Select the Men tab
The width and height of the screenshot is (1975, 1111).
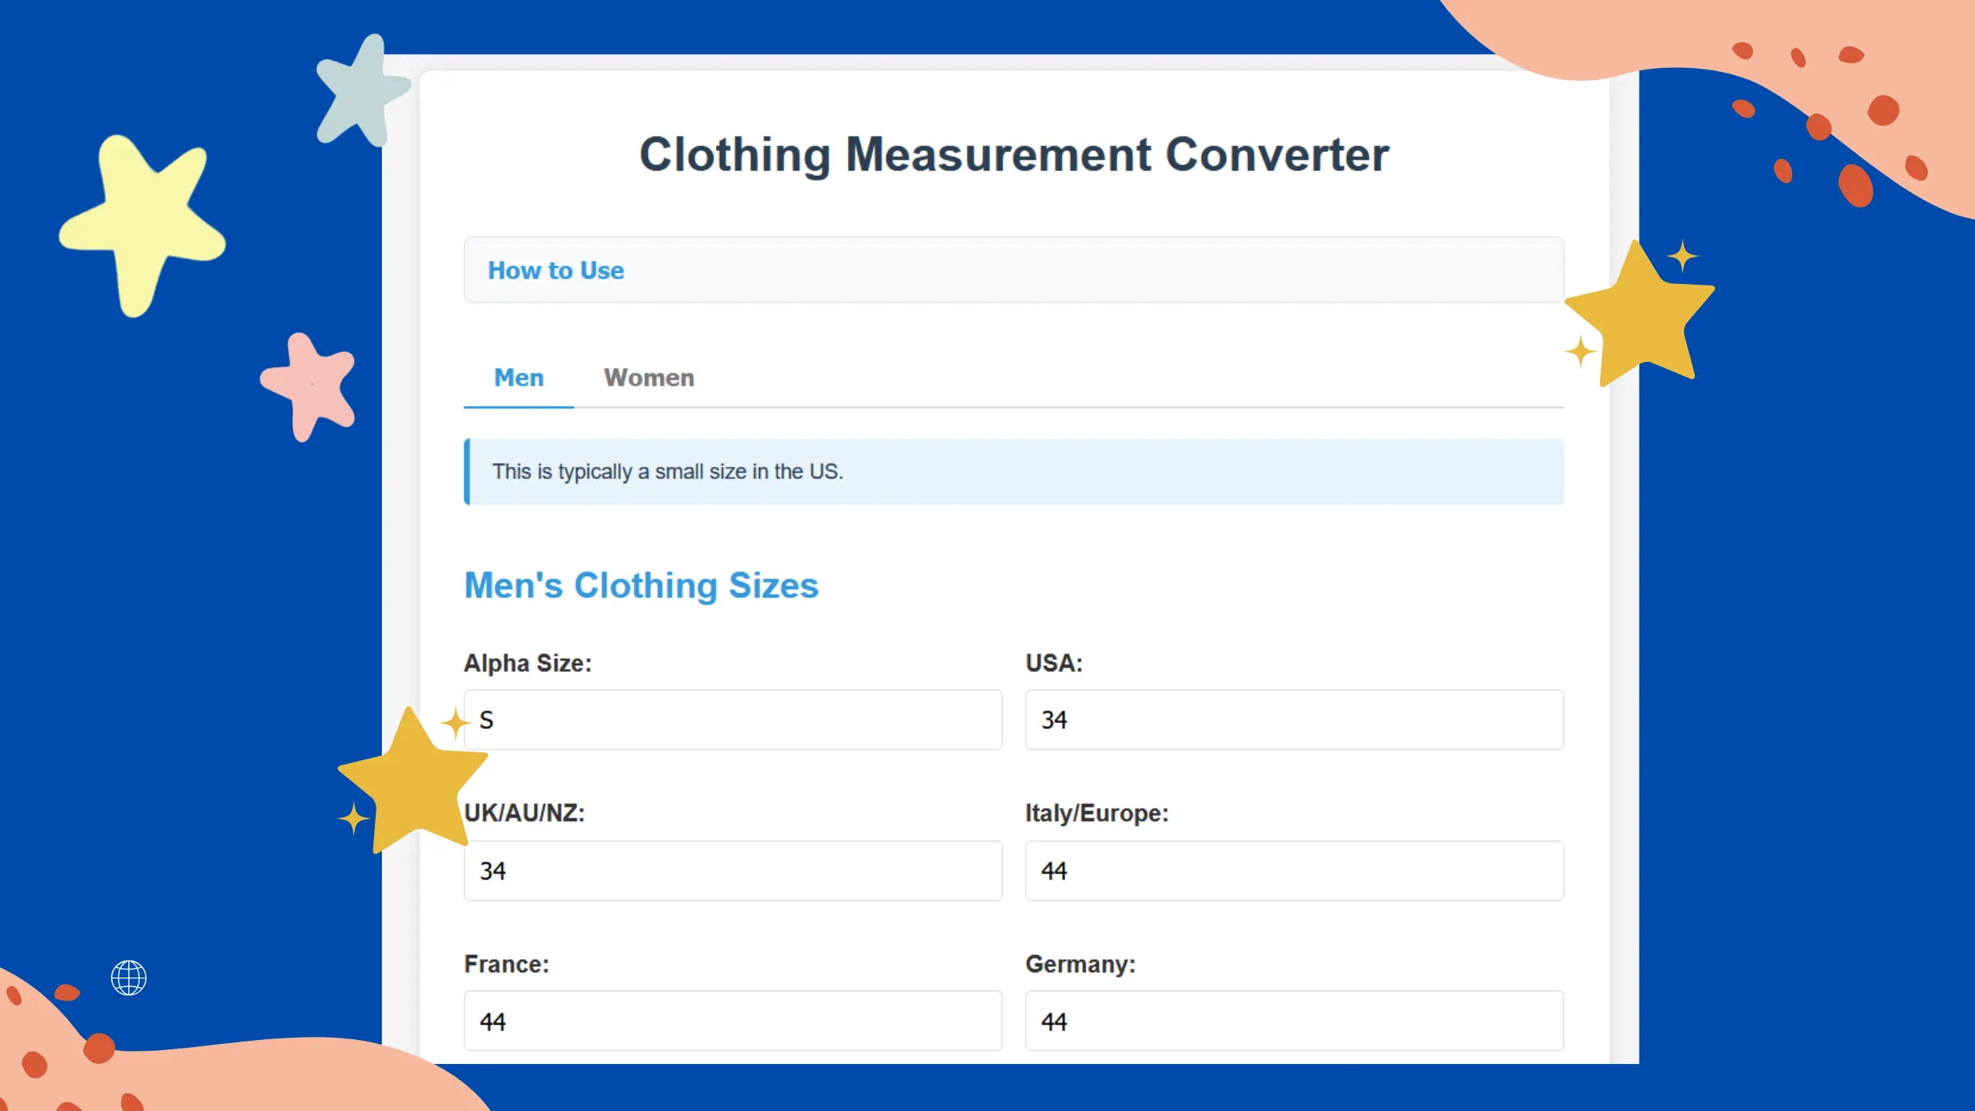pyautogui.click(x=518, y=378)
